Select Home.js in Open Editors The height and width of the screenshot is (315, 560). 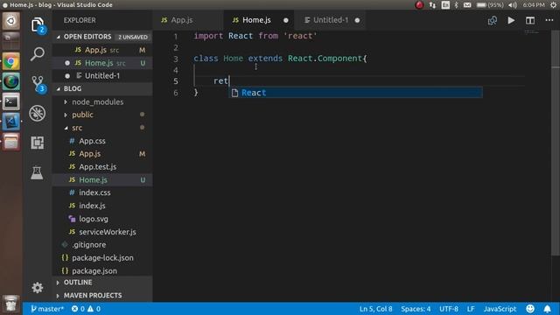click(x=102, y=63)
